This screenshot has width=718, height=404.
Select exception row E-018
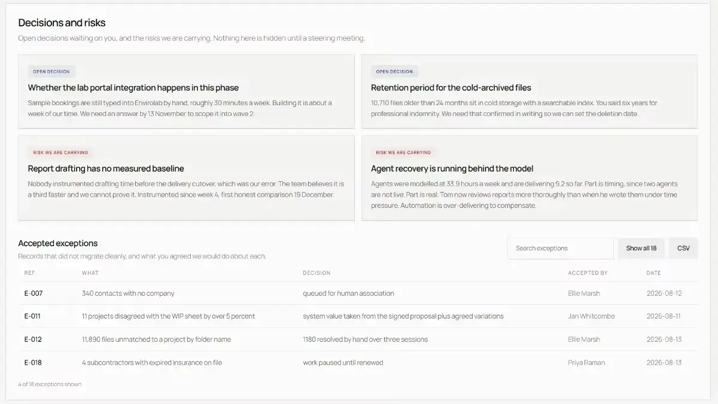pyautogui.click(x=358, y=362)
